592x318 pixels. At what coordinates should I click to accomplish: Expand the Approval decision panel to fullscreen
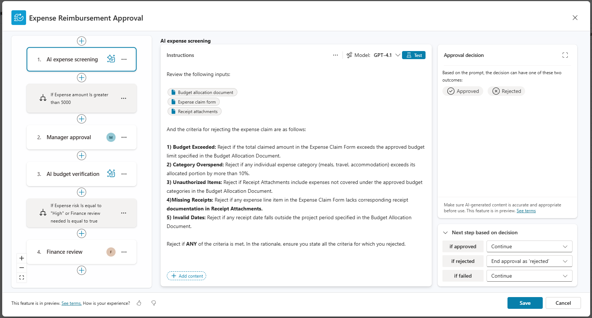(565, 55)
